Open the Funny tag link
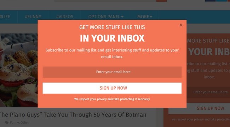The width and height of the screenshot is (230, 127). coord(15,122)
